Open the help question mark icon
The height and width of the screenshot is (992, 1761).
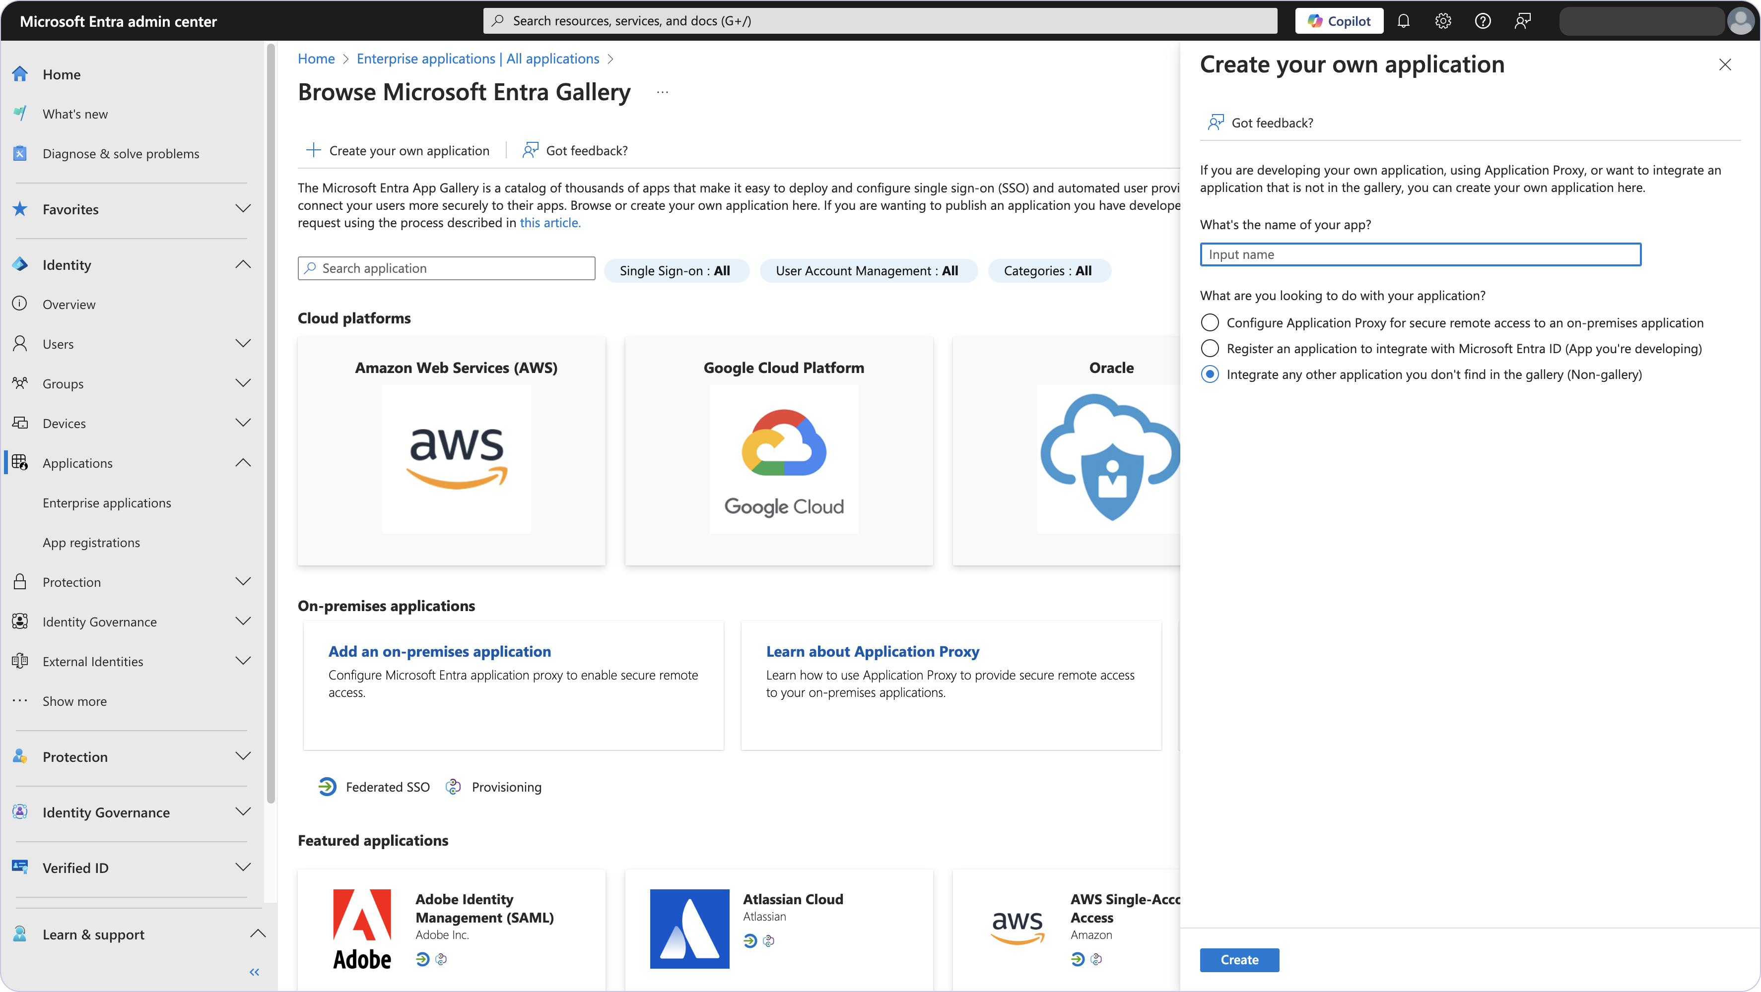point(1483,21)
